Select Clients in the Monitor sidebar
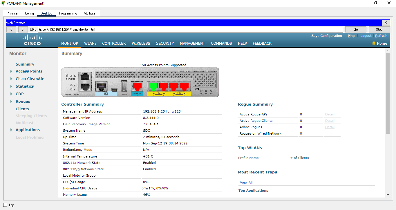Screen dimensions: 396x210 pyautogui.click(x=22, y=109)
